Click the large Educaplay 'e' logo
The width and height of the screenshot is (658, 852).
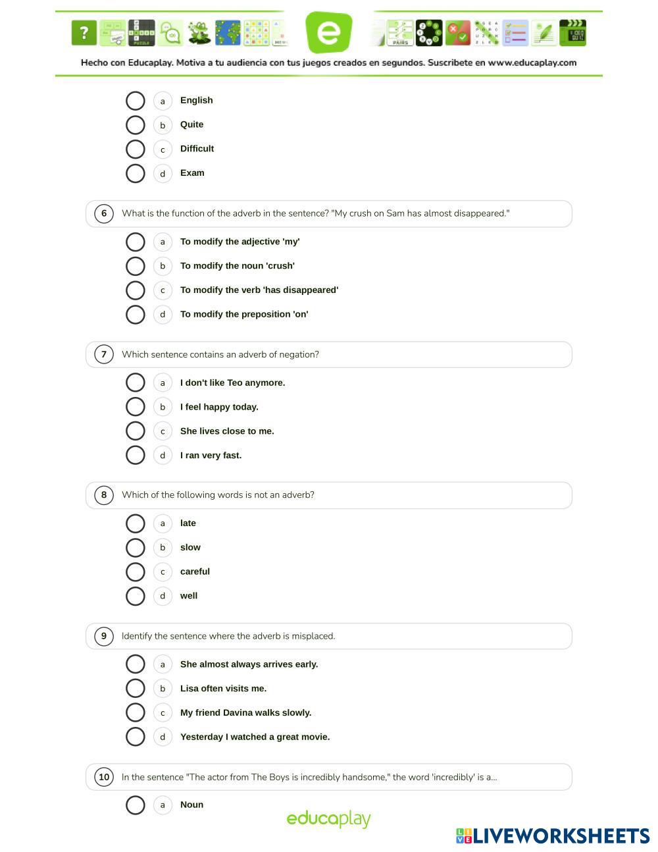(329, 32)
